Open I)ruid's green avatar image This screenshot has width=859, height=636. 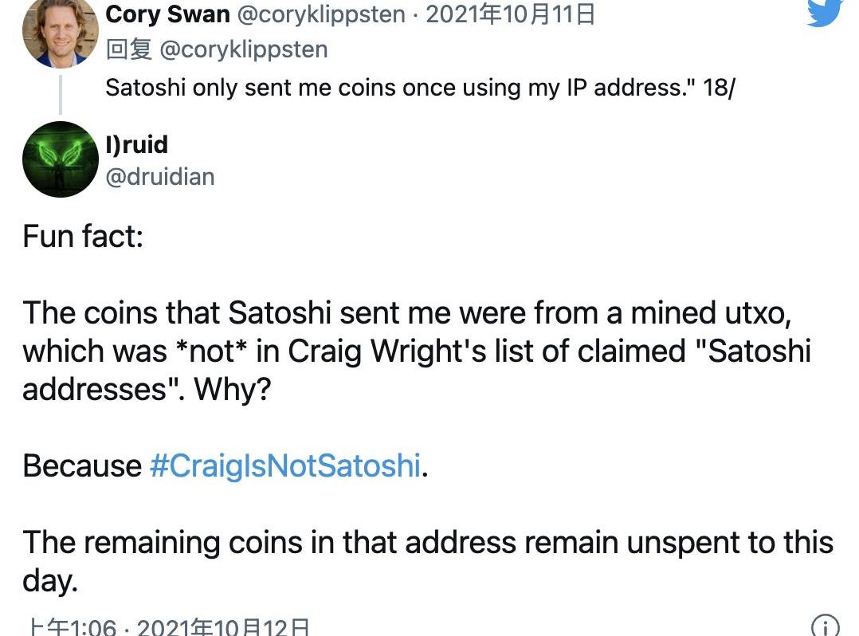[60, 159]
